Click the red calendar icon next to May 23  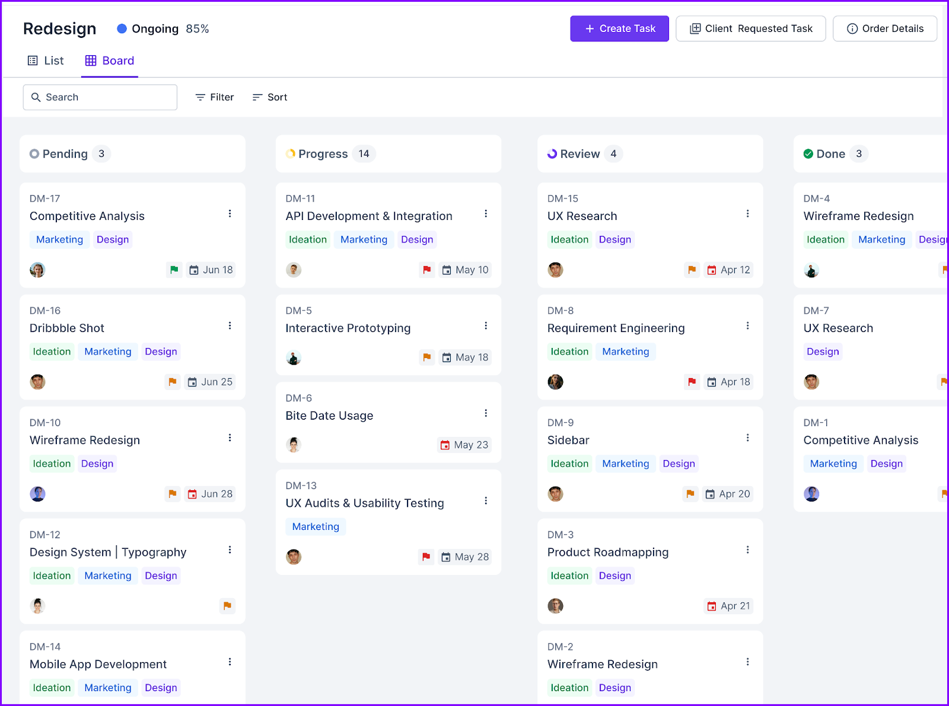(x=445, y=445)
